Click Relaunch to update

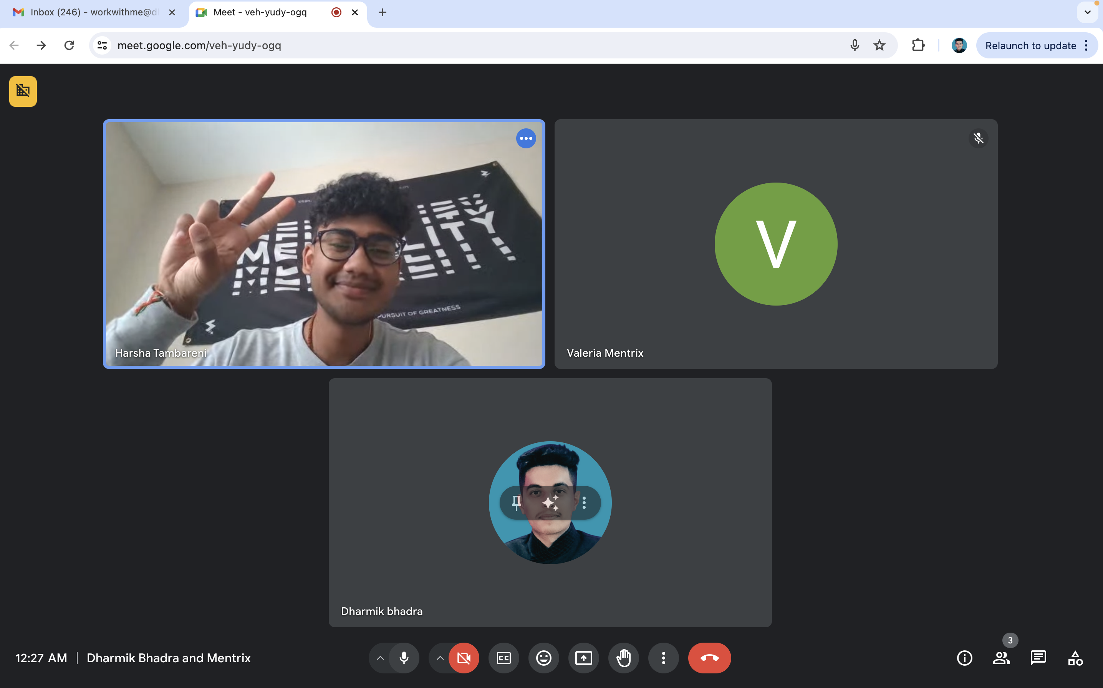1030,45
